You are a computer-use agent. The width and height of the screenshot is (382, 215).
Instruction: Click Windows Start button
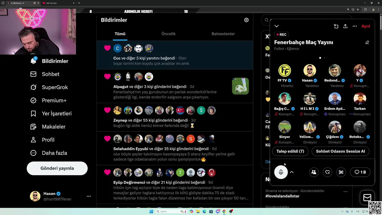point(151,211)
